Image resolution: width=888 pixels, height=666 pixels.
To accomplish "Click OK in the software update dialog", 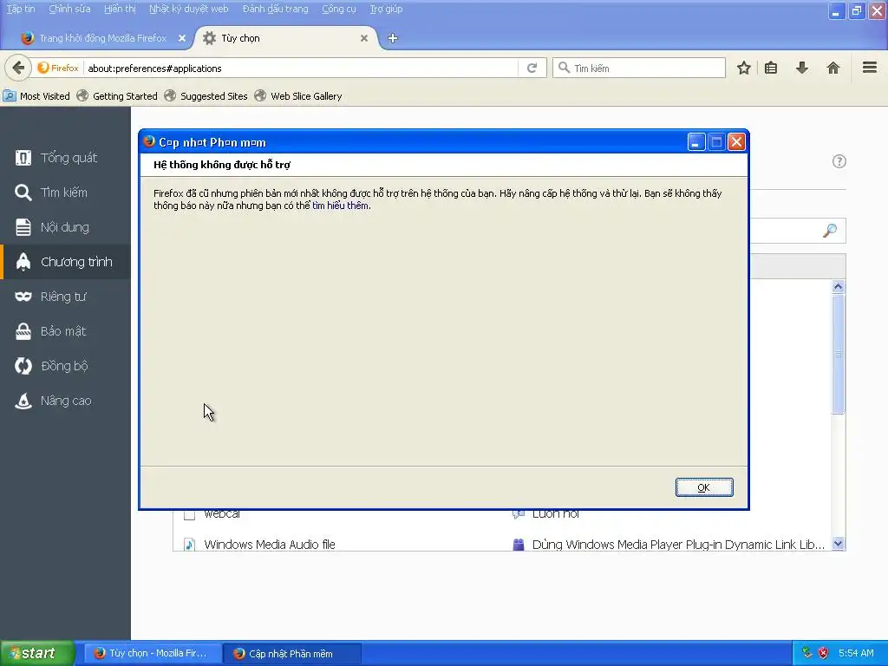I will [x=704, y=487].
